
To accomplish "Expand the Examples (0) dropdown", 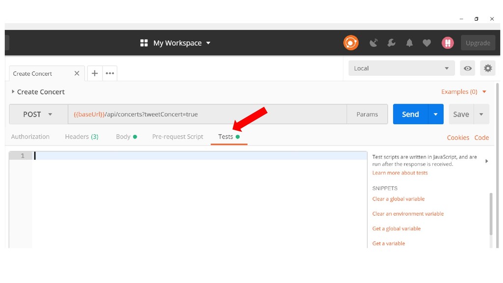I will click(464, 92).
